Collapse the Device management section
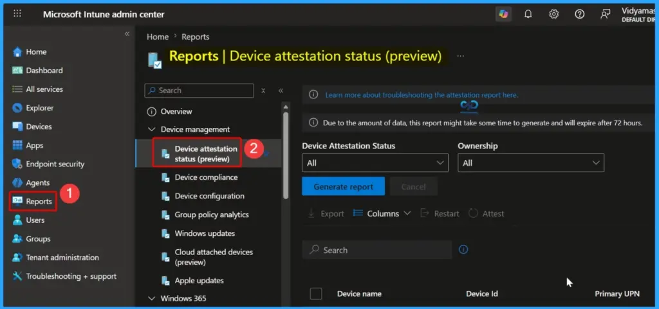The image size is (659, 309). pyautogui.click(x=151, y=130)
